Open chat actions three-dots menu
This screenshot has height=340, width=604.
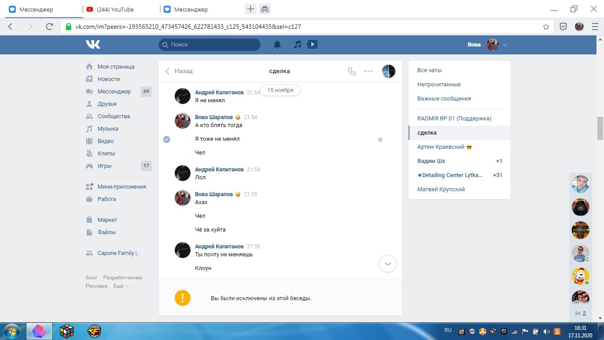pyautogui.click(x=369, y=71)
